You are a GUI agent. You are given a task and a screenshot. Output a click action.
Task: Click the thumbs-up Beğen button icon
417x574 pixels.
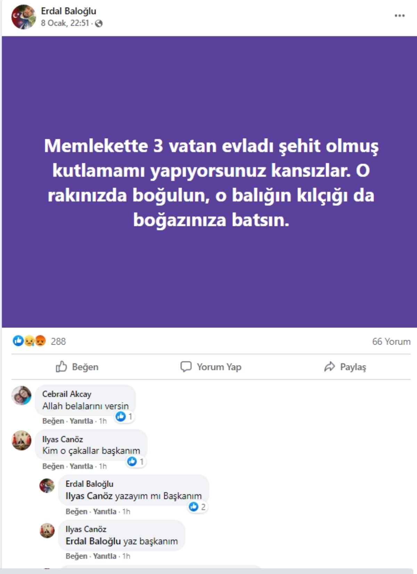click(x=62, y=367)
